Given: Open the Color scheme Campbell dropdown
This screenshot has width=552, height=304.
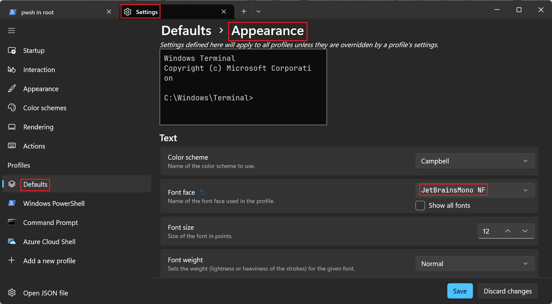Looking at the screenshot, I should pos(475,161).
